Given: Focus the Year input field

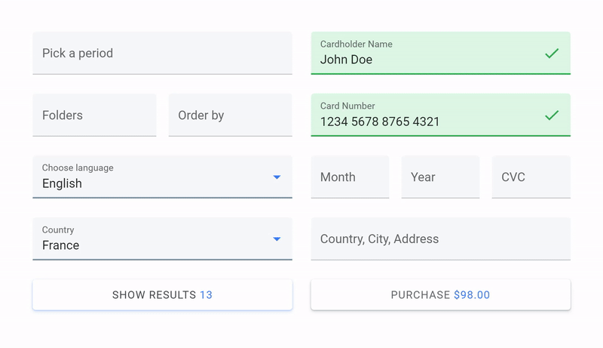Looking at the screenshot, I should pos(440,177).
